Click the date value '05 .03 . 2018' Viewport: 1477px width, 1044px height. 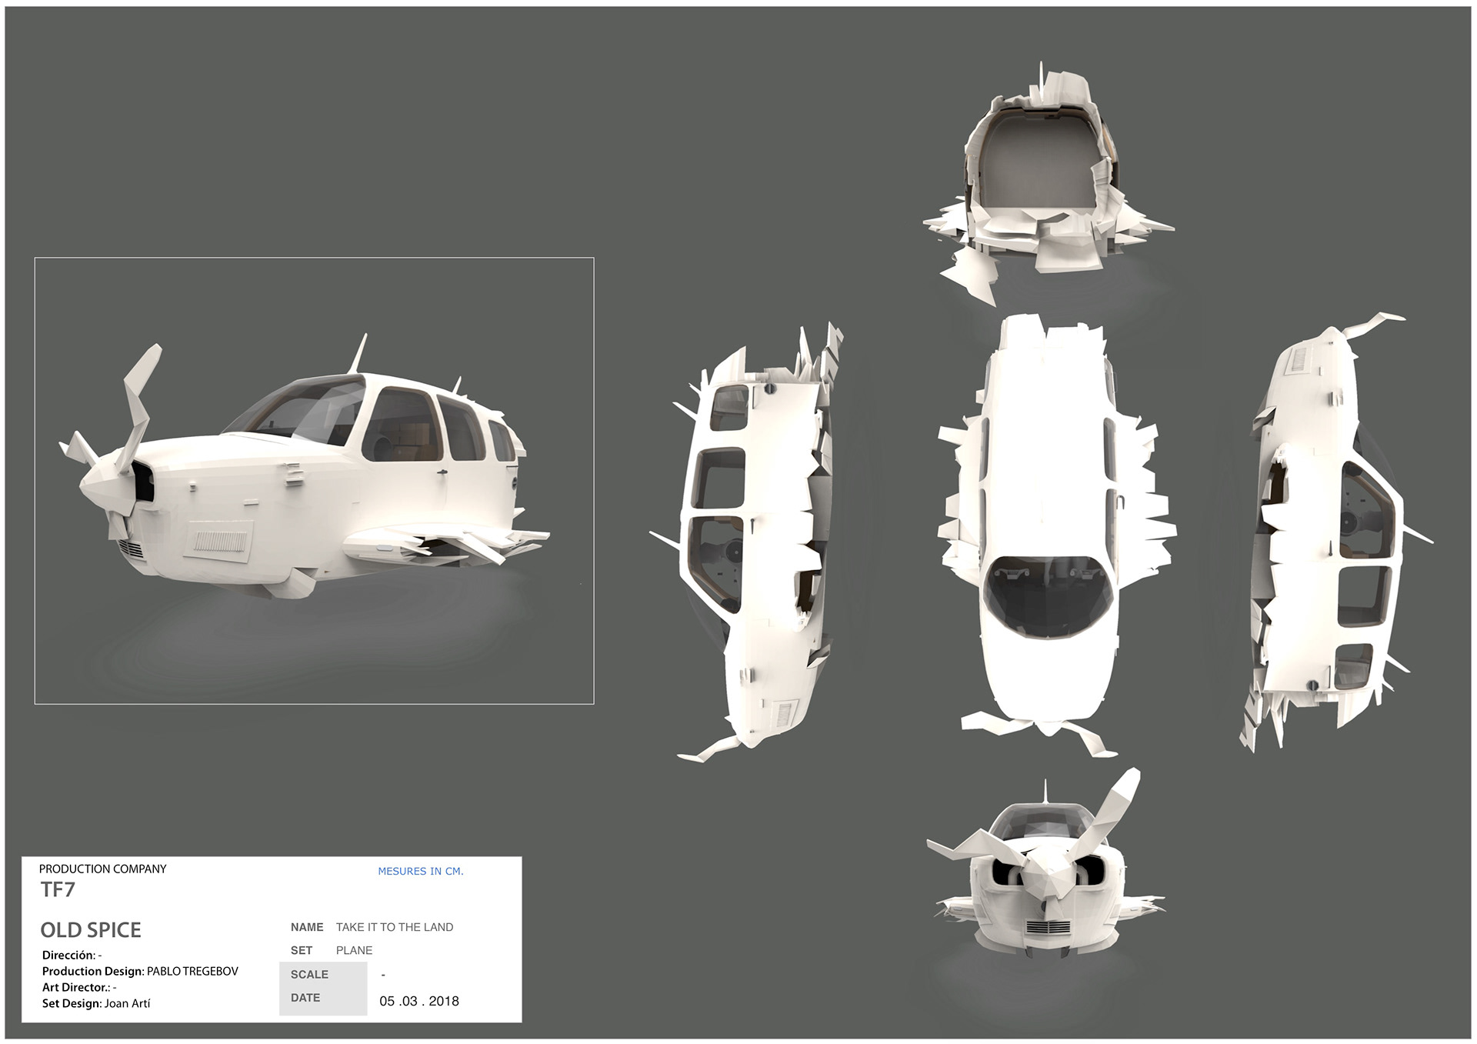pos(418,1001)
